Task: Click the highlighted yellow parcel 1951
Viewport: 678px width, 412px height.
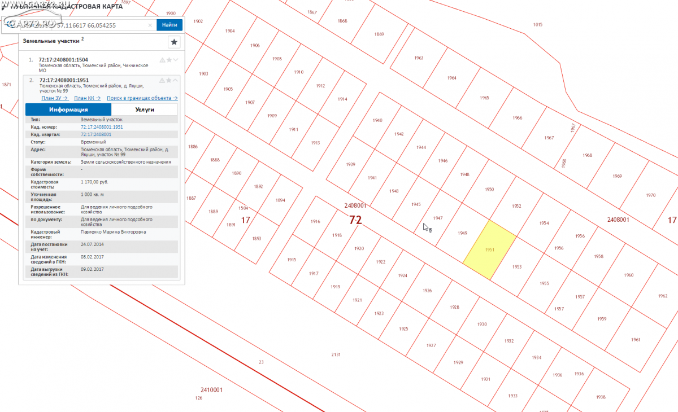Action: click(490, 249)
